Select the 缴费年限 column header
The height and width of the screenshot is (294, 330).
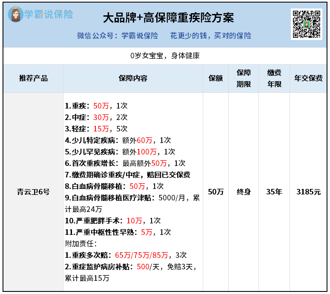tap(274, 78)
